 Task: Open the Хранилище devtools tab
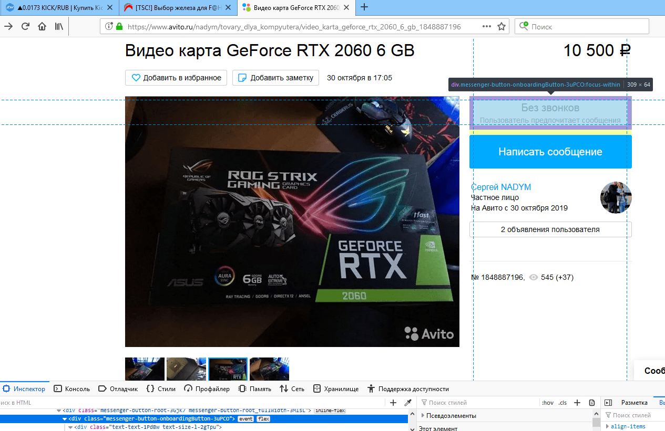click(336, 389)
